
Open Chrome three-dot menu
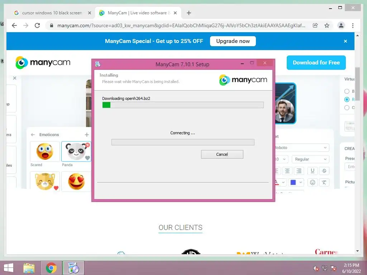click(353, 25)
